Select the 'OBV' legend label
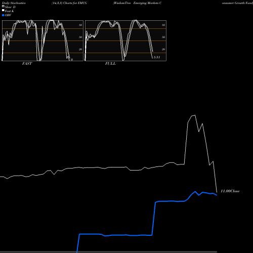This screenshot has width=253, height=253. pos(8,15)
